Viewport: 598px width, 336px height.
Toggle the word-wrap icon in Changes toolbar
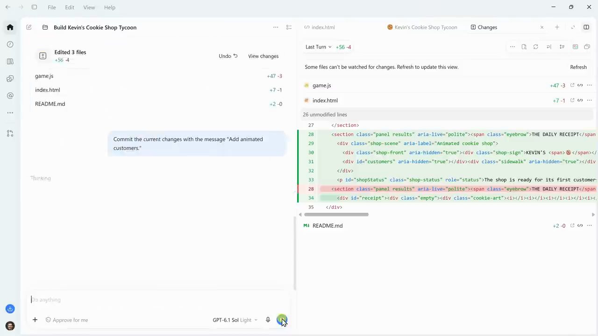[549, 47]
